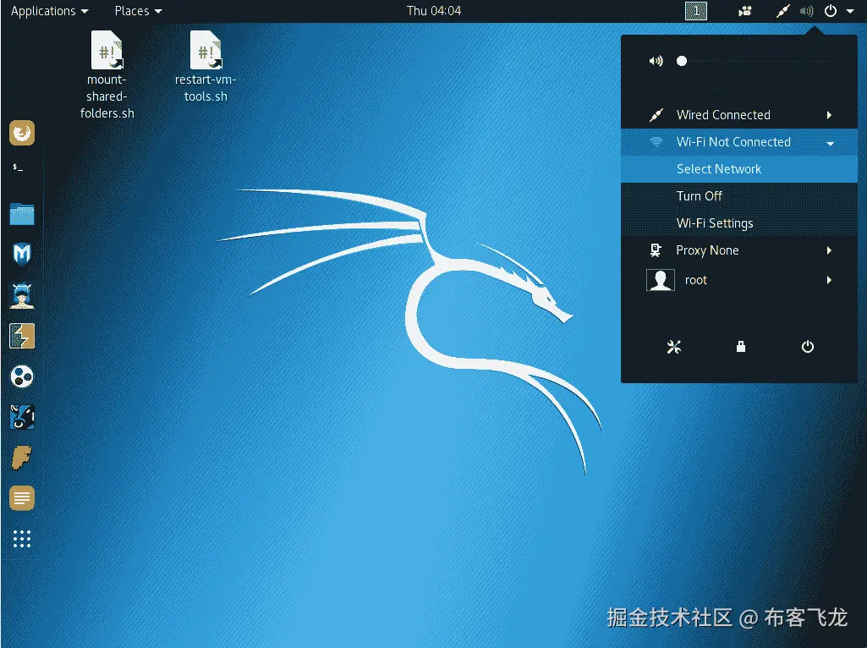Open BeEF bull icon in dock
Image resolution: width=867 pixels, height=648 pixels.
[22, 417]
